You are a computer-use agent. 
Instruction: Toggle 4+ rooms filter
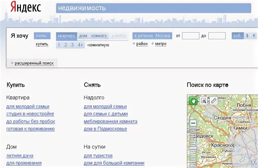80,45
